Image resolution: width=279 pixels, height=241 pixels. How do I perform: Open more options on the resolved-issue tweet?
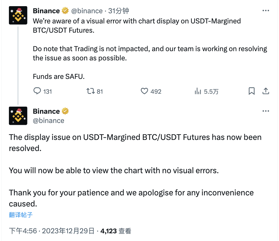[x=266, y=111]
